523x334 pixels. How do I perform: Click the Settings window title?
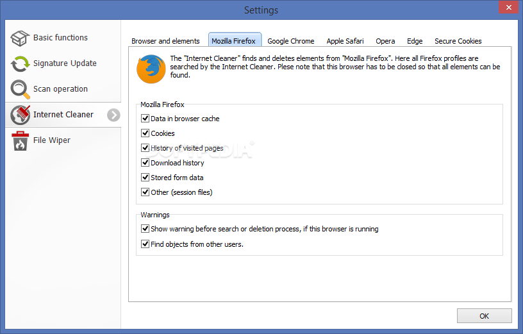(261, 10)
